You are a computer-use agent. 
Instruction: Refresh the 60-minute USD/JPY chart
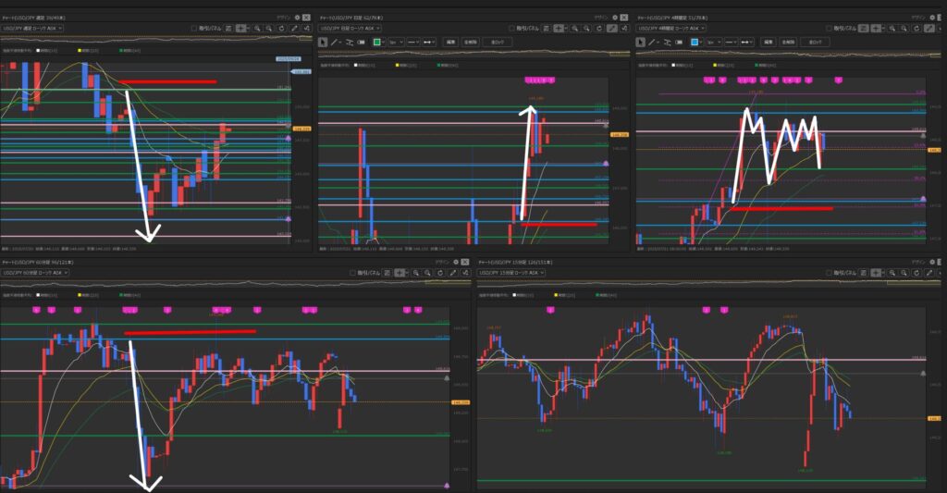click(440, 273)
